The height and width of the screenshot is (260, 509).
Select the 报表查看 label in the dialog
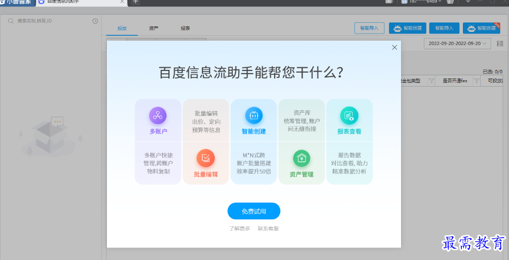point(349,132)
